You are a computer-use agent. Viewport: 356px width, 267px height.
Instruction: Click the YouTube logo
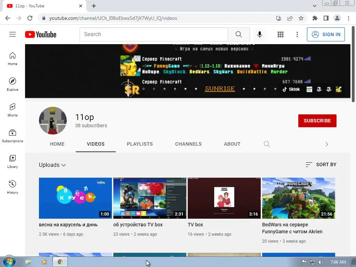click(x=41, y=34)
